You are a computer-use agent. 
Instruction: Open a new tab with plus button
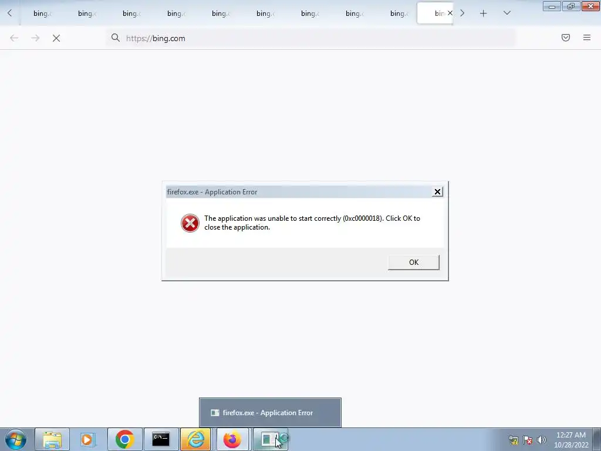[484, 14]
